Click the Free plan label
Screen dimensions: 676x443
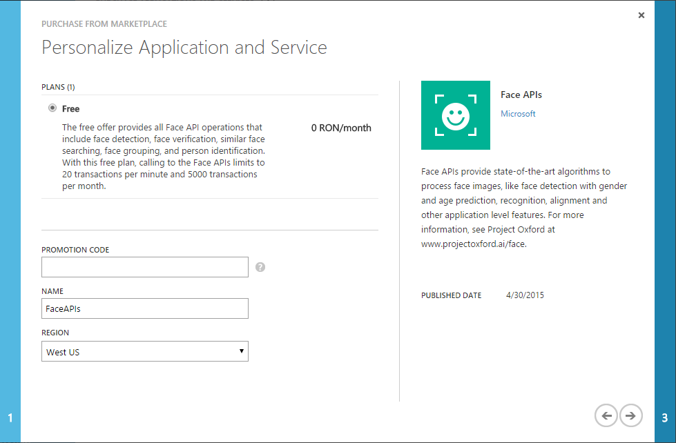pos(70,108)
